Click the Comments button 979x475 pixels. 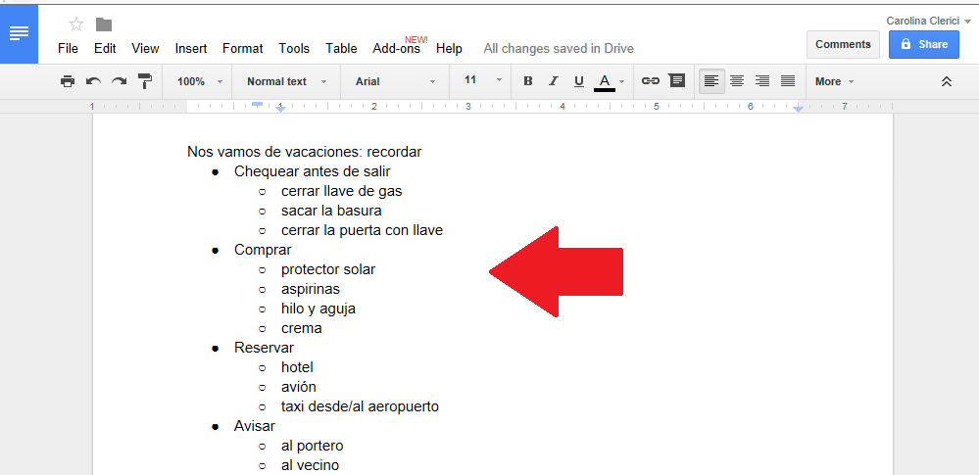point(843,44)
